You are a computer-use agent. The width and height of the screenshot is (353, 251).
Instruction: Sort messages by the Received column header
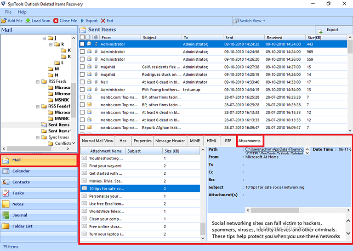coord(285,38)
